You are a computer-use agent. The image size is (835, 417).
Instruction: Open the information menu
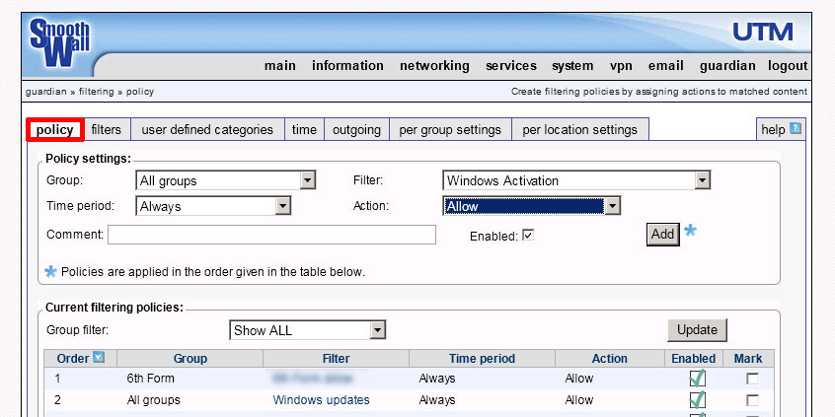pos(347,66)
